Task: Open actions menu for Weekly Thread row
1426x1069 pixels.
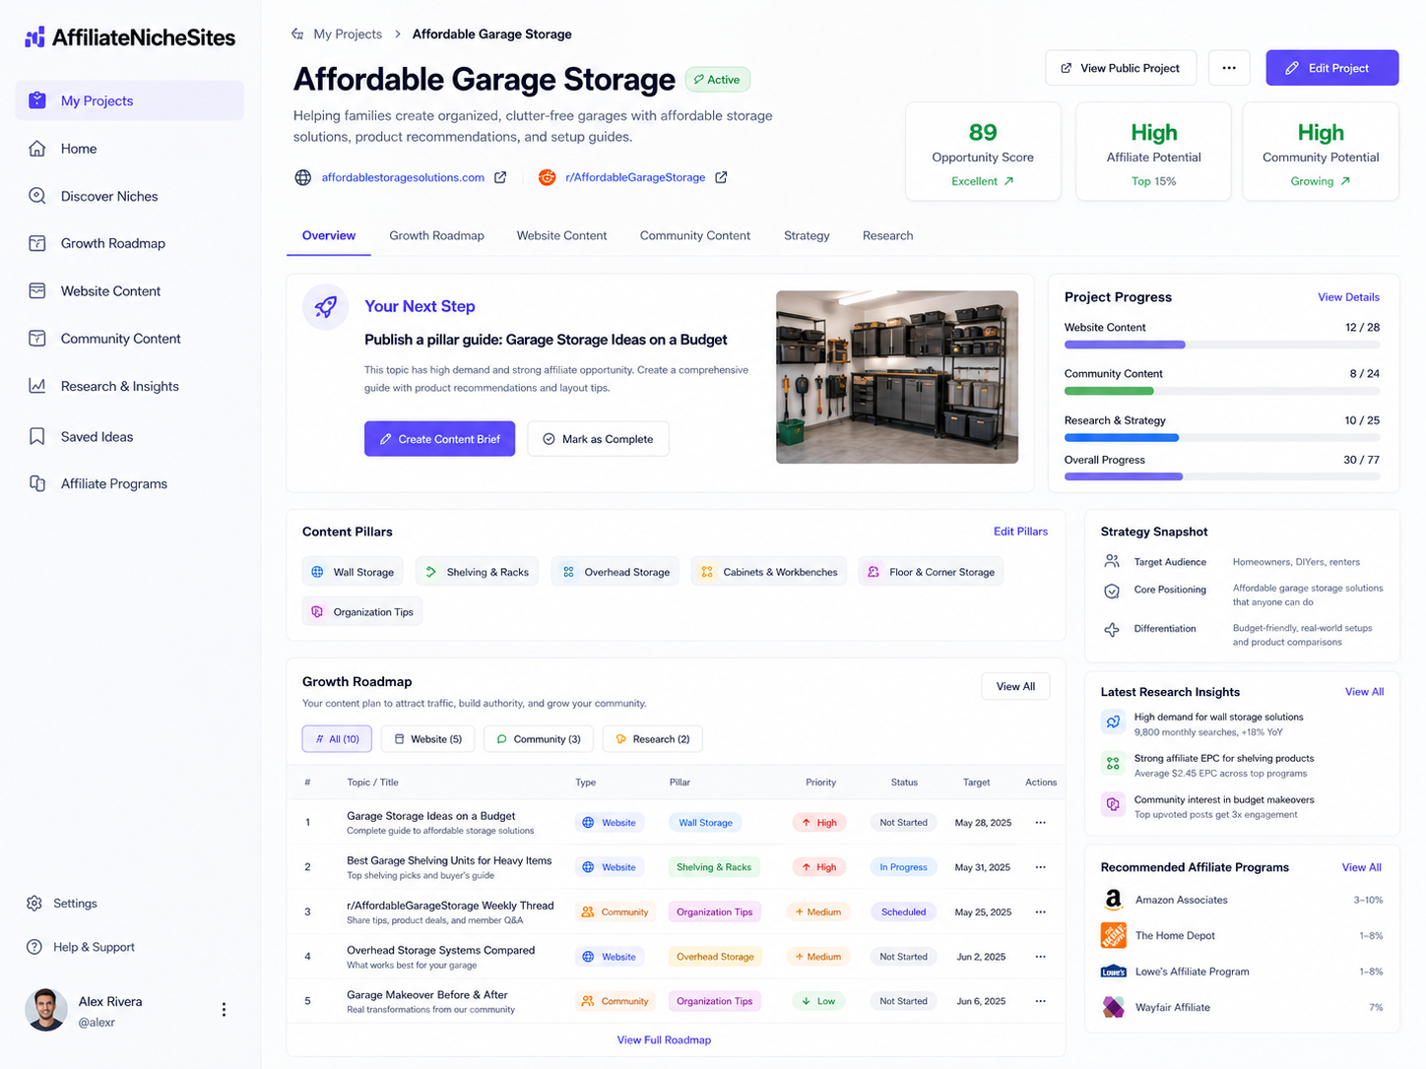Action: [x=1040, y=912]
